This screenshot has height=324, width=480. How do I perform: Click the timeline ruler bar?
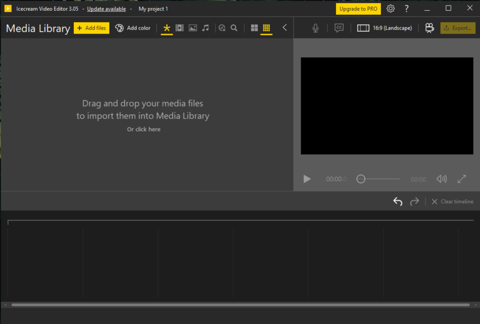click(x=241, y=221)
